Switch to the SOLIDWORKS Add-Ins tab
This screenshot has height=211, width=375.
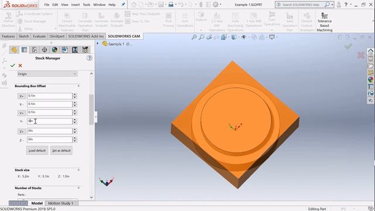coord(86,36)
